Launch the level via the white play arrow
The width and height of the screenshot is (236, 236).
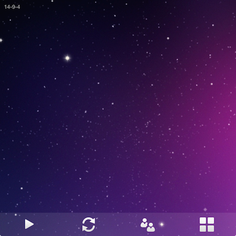29,224
